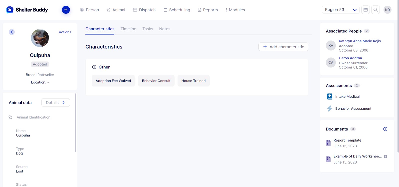Select the House Trained chip
Screen dimensions: 399x187
[x=194, y=81]
